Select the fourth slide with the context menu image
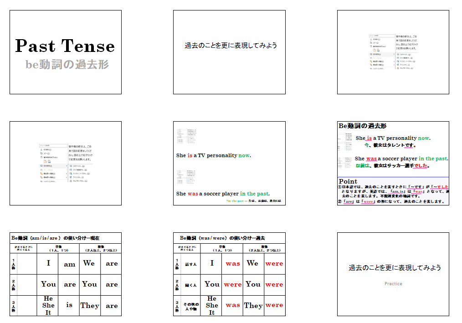The width and height of the screenshot is (462, 323). [x=66, y=163]
